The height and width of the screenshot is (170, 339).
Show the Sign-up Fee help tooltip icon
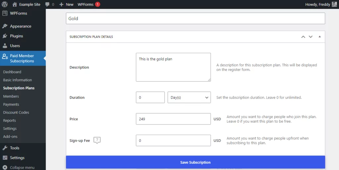(x=97, y=140)
